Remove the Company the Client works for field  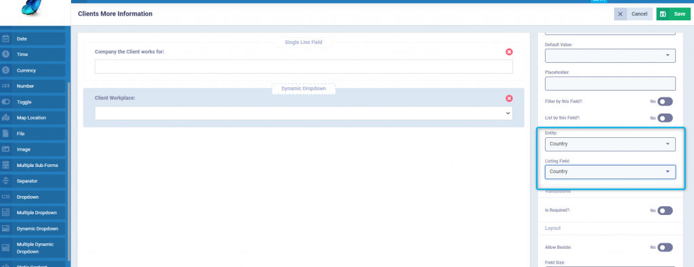509,52
